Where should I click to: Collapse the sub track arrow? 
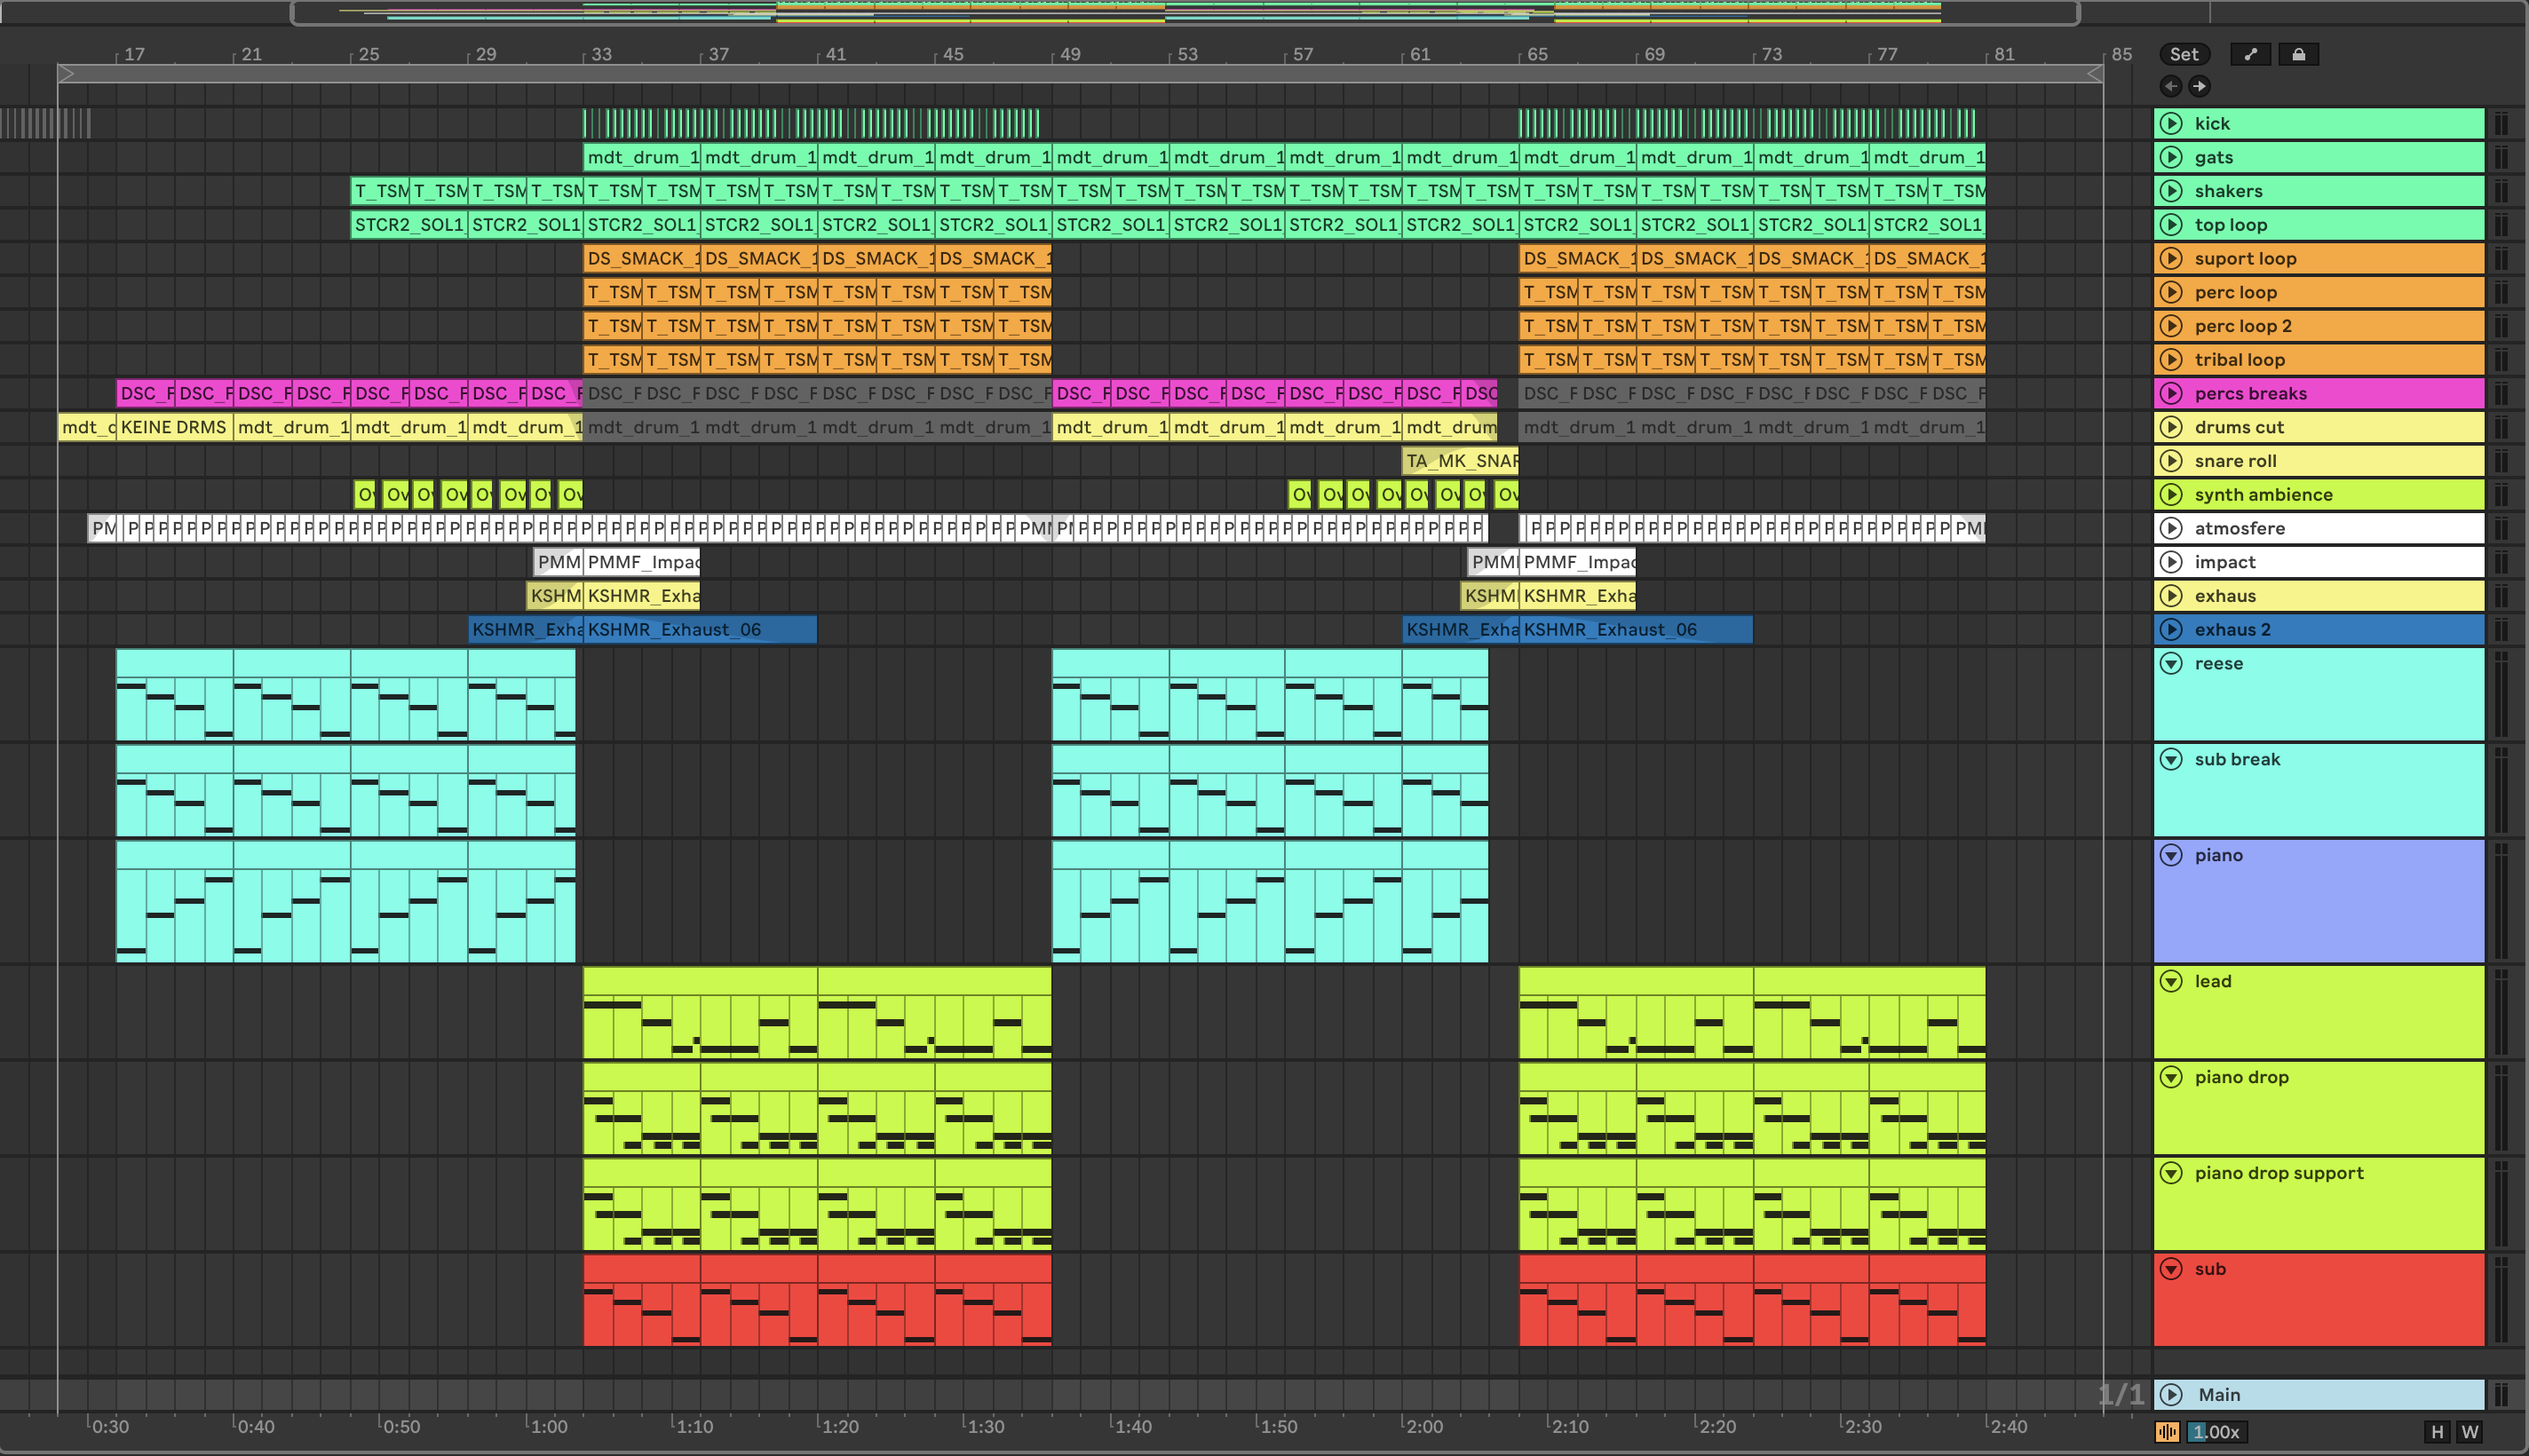click(x=2171, y=1270)
